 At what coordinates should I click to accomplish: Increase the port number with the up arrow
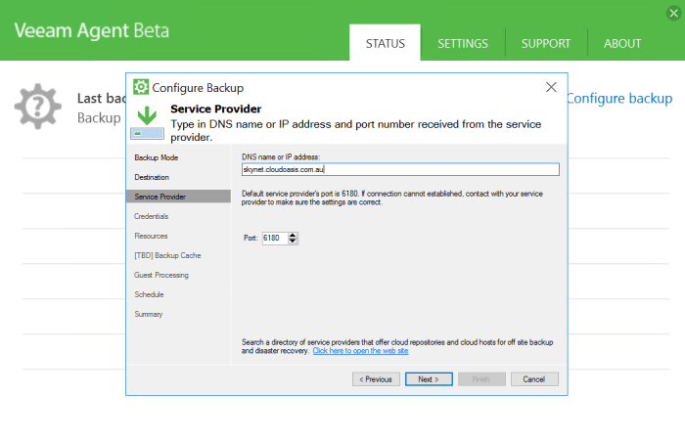pos(293,235)
